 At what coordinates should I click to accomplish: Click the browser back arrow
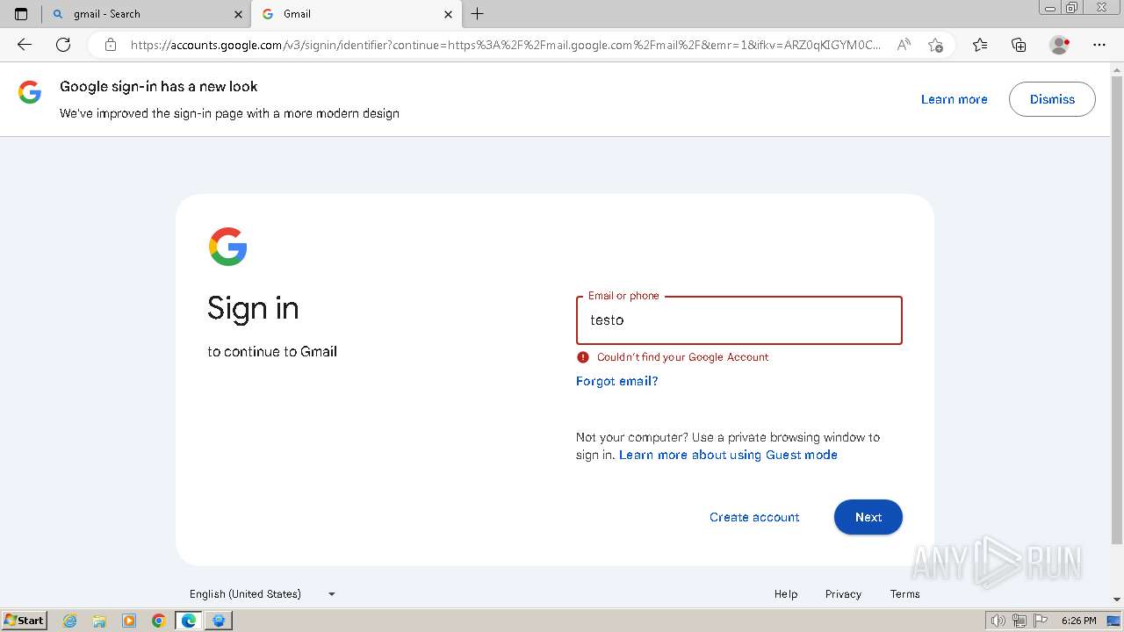click(25, 45)
